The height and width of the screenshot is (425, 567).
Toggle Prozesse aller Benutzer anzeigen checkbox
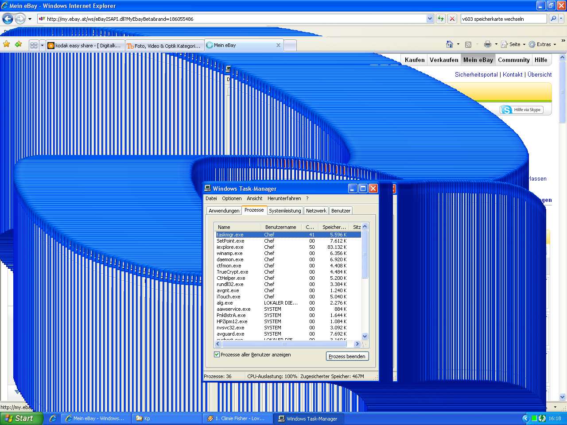(x=217, y=355)
